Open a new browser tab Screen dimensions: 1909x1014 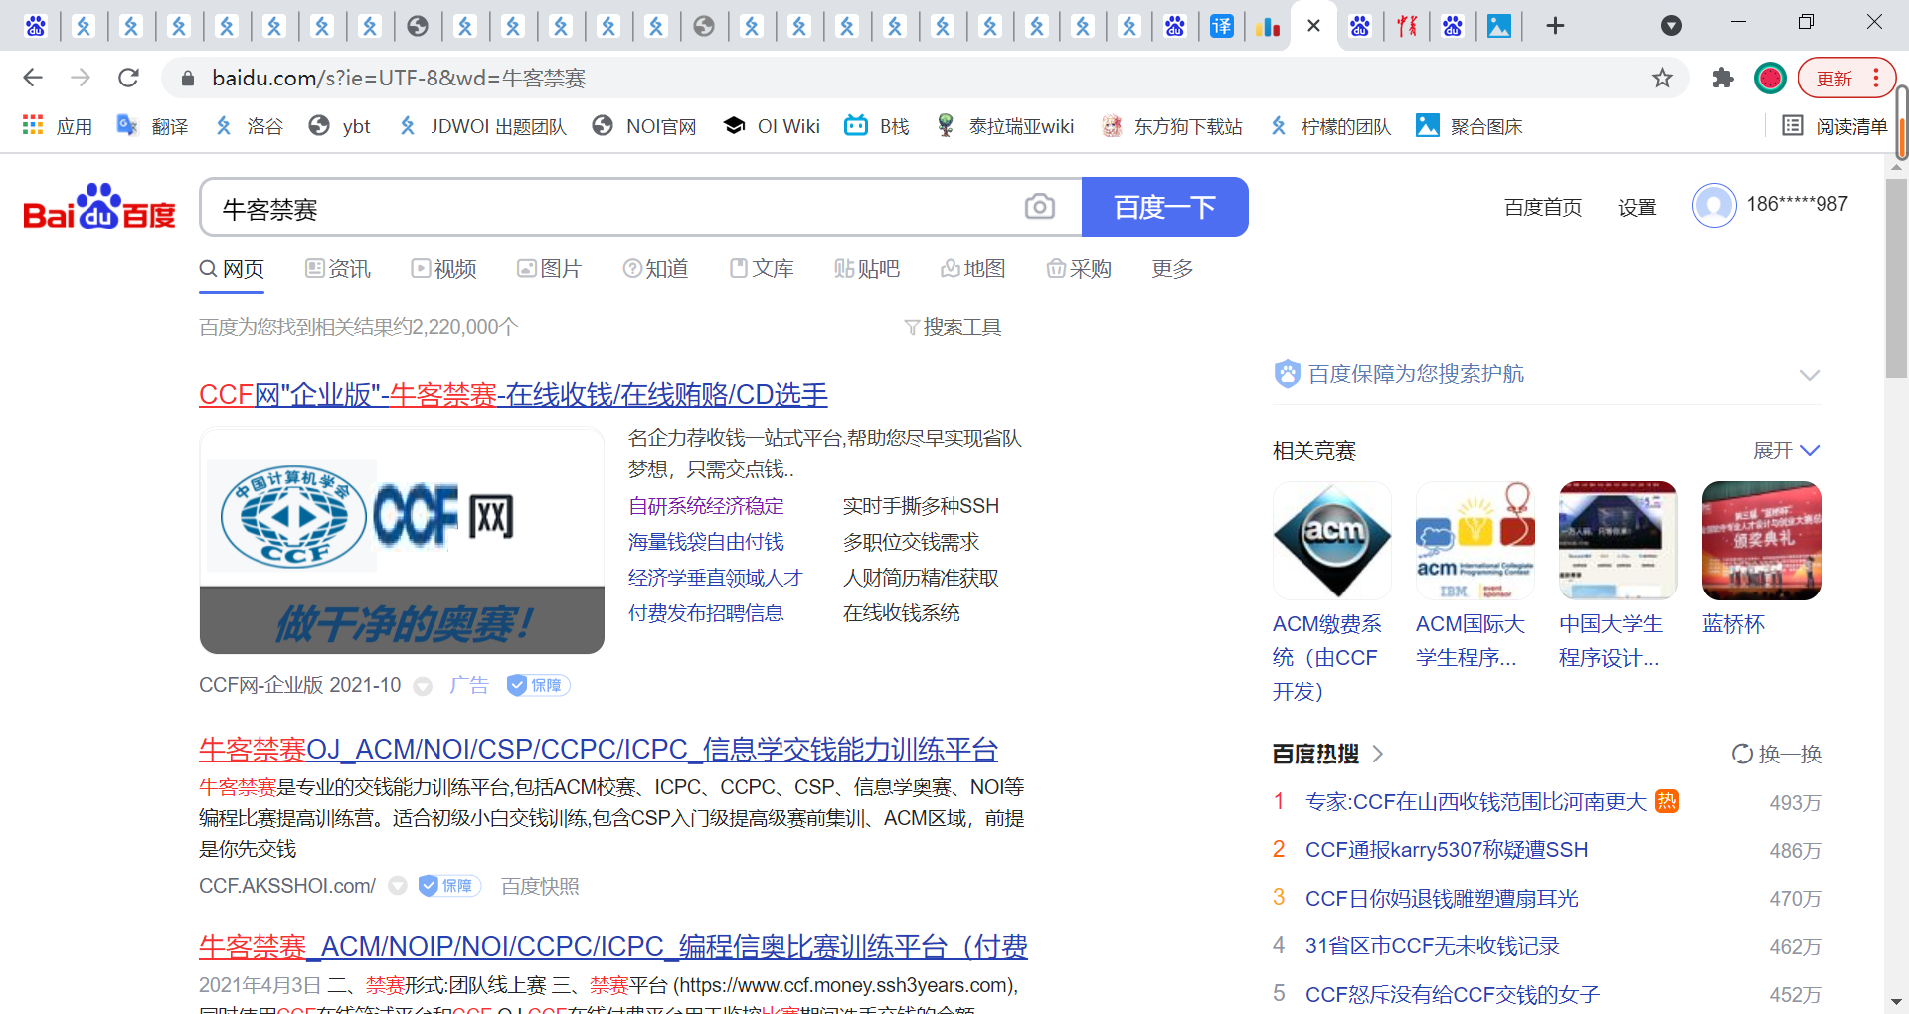pos(1556,26)
